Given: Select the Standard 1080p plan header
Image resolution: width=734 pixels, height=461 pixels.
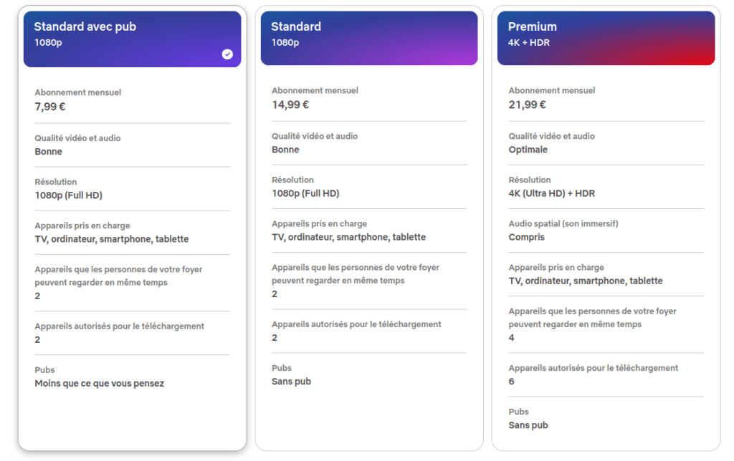Looking at the screenshot, I should coord(369,38).
